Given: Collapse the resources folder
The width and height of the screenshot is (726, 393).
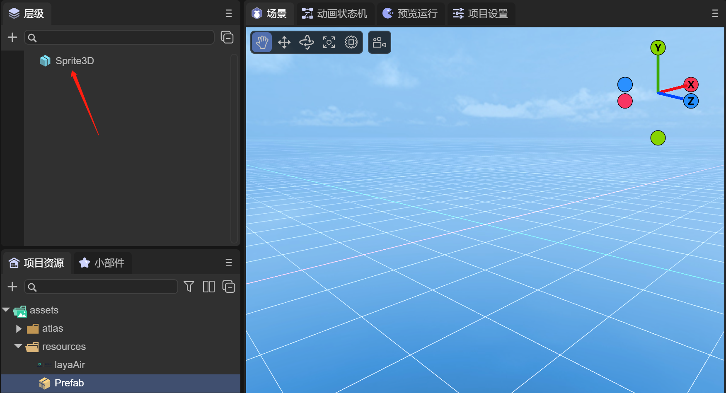Looking at the screenshot, I should tap(18, 347).
